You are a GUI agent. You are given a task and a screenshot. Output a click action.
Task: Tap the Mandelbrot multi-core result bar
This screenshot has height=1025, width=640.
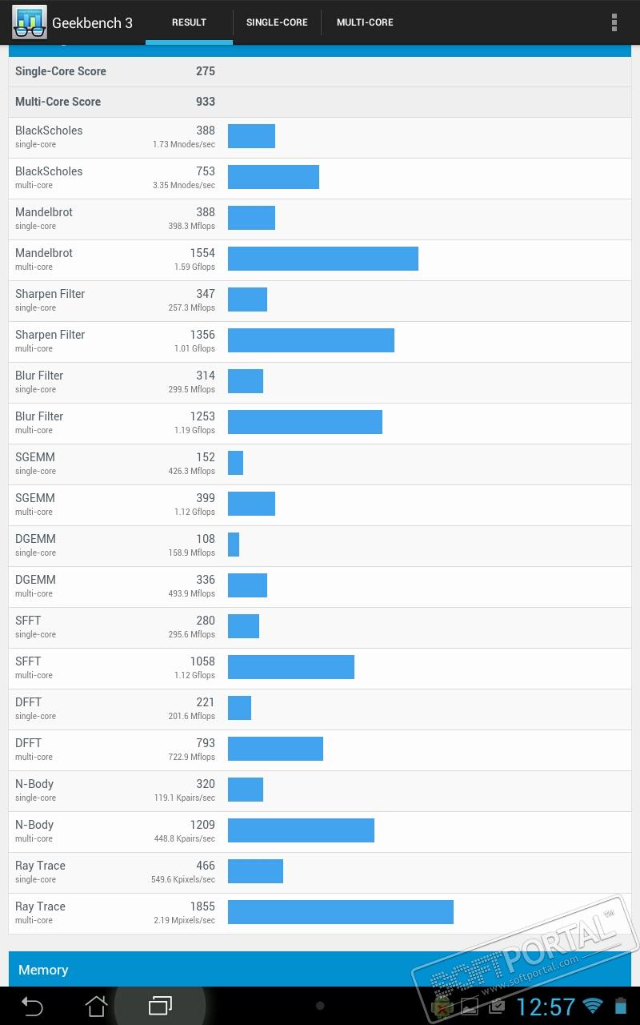pos(322,259)
